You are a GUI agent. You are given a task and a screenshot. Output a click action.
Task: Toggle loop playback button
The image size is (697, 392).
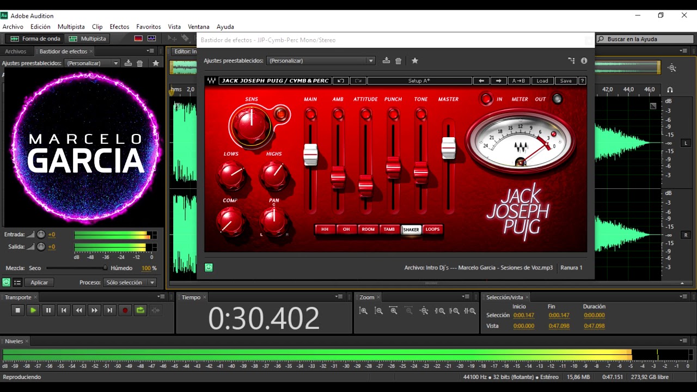(x=140, y=310)
